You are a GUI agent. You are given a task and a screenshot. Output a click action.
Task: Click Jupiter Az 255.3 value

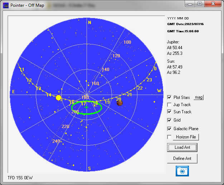tap(175, 53)
